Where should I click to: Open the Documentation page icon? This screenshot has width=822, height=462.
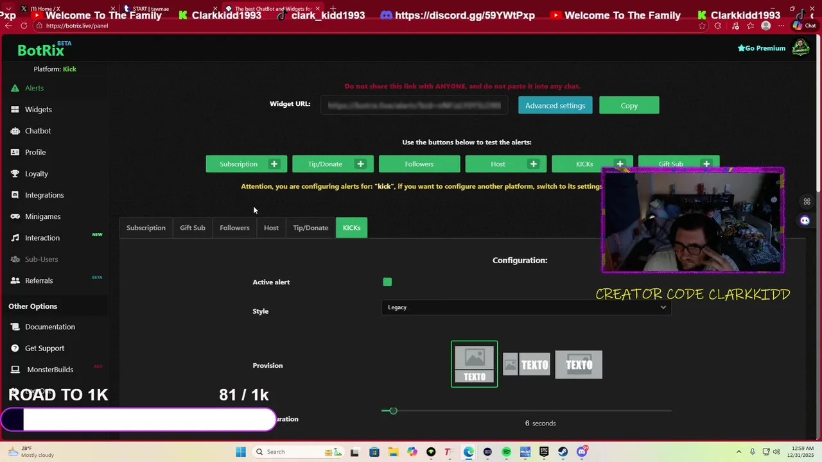pos(15,327)
